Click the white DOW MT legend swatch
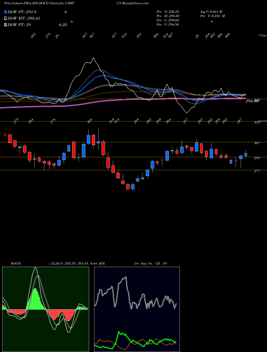The image size is (267, 352). pyautogui.click(x=6, y=18)
